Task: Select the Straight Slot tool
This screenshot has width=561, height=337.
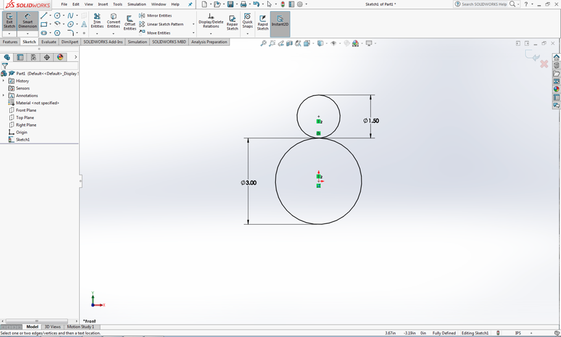Action: (x=44, y=33)
